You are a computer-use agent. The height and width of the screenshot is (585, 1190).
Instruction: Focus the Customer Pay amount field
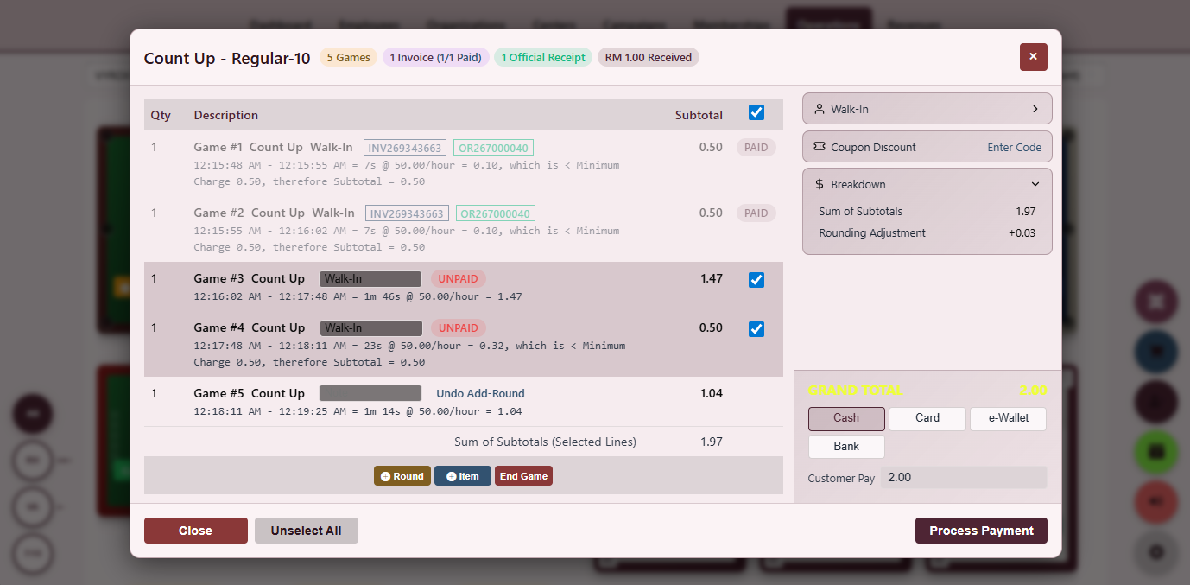964,477
